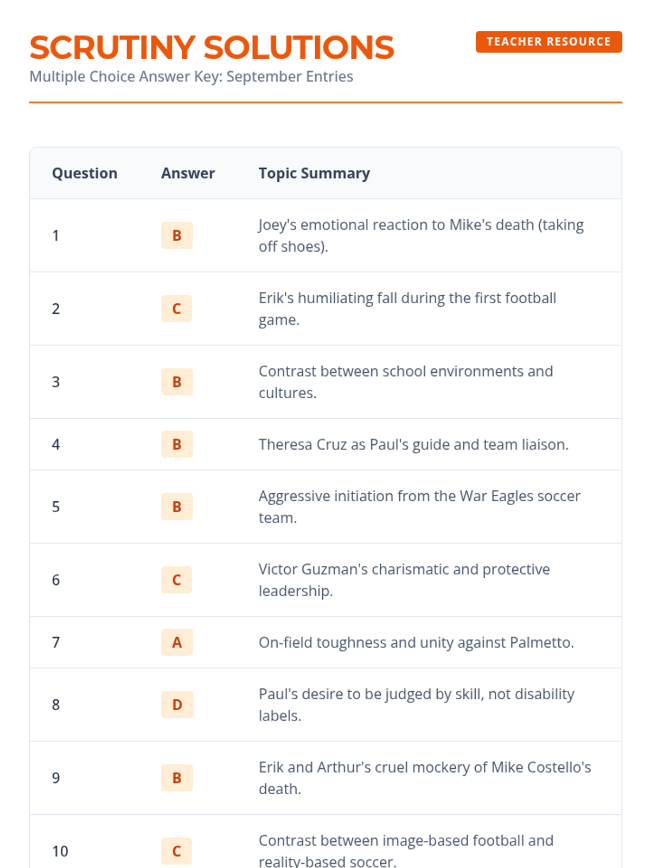
Task: Click answer badge B for question 4
Action: click(177, 444)
